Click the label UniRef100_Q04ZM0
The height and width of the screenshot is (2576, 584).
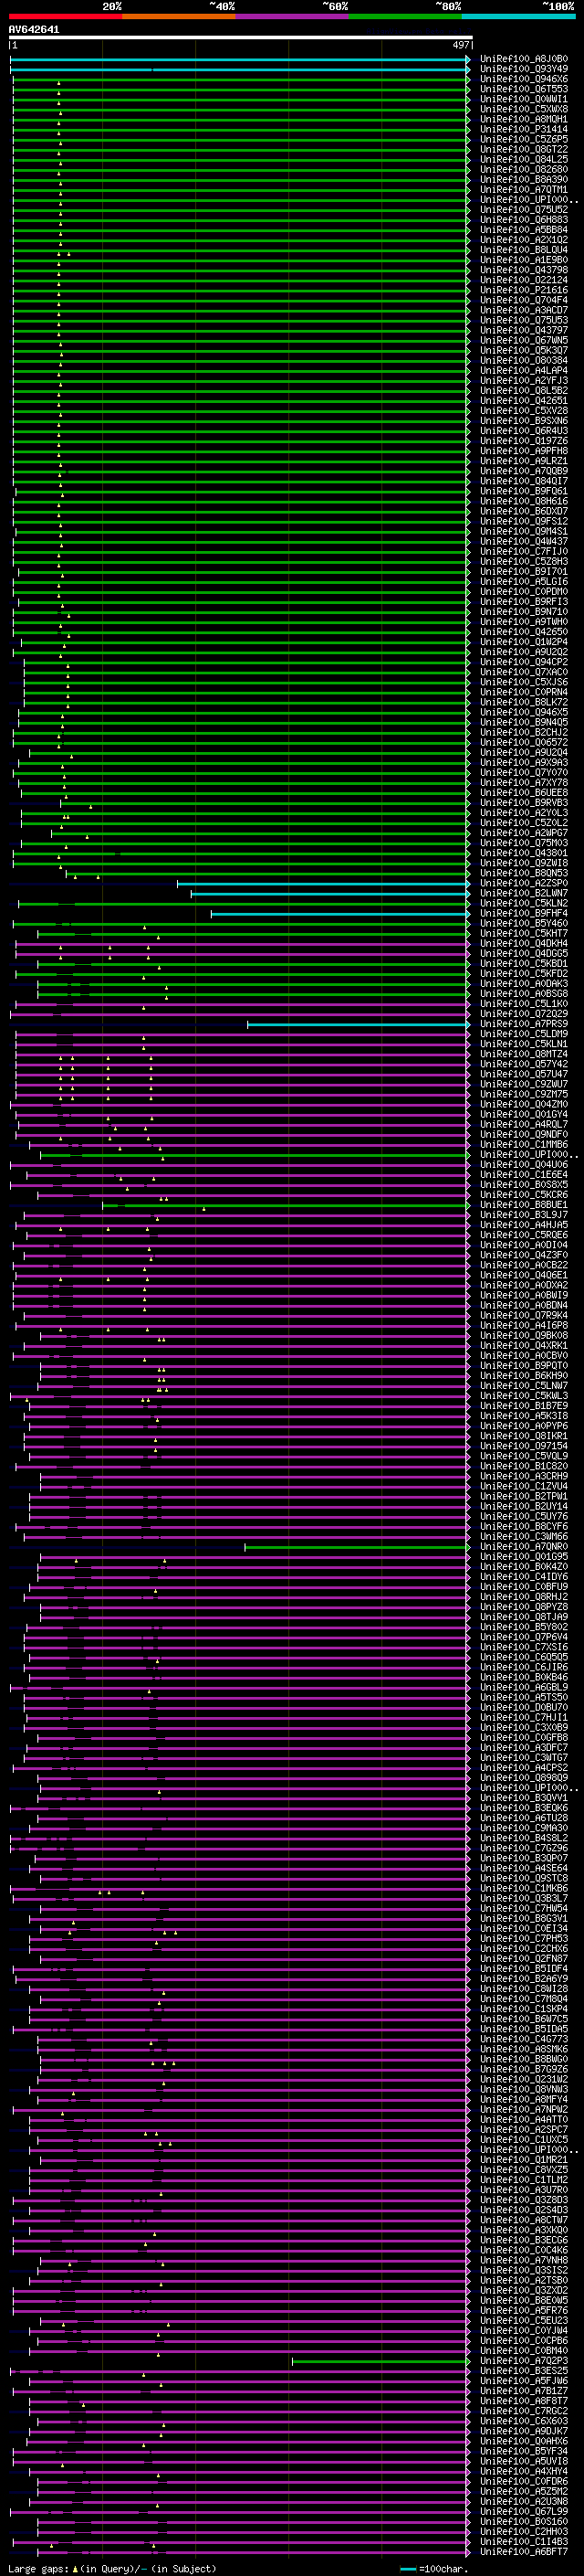tap(523, 1104)
